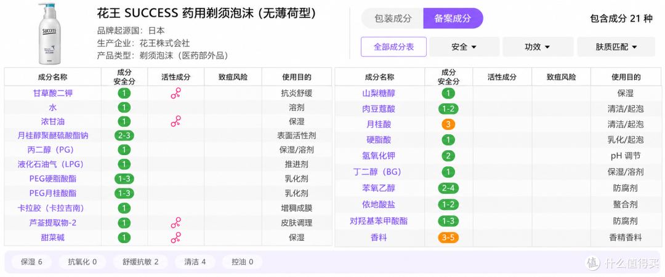Click active-ingredient icon in 芦荟提取物-2 row
The image size is (665, 277).
[176, 223]
